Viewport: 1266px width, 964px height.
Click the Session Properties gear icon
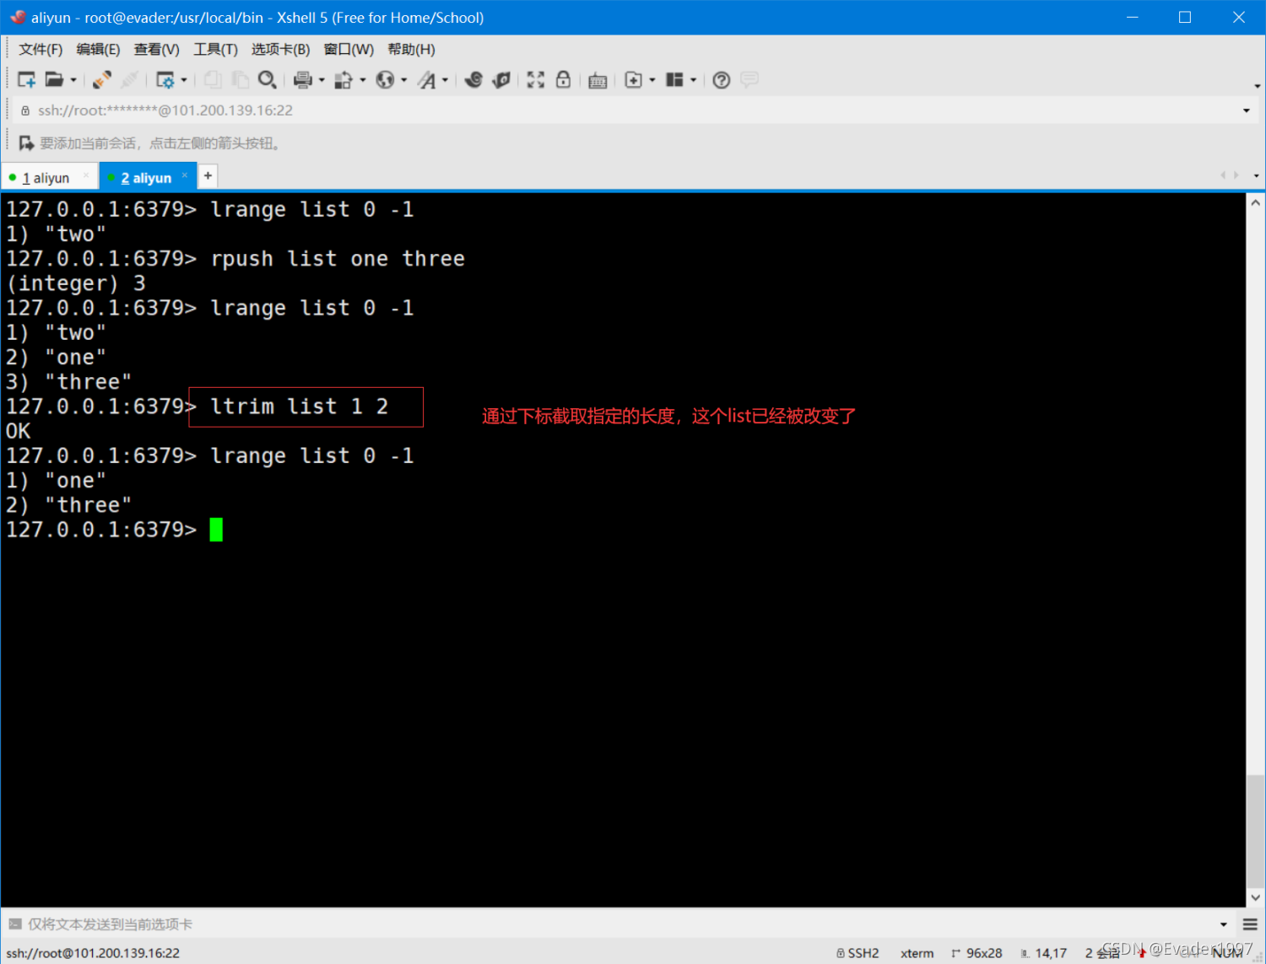point(165,80)
